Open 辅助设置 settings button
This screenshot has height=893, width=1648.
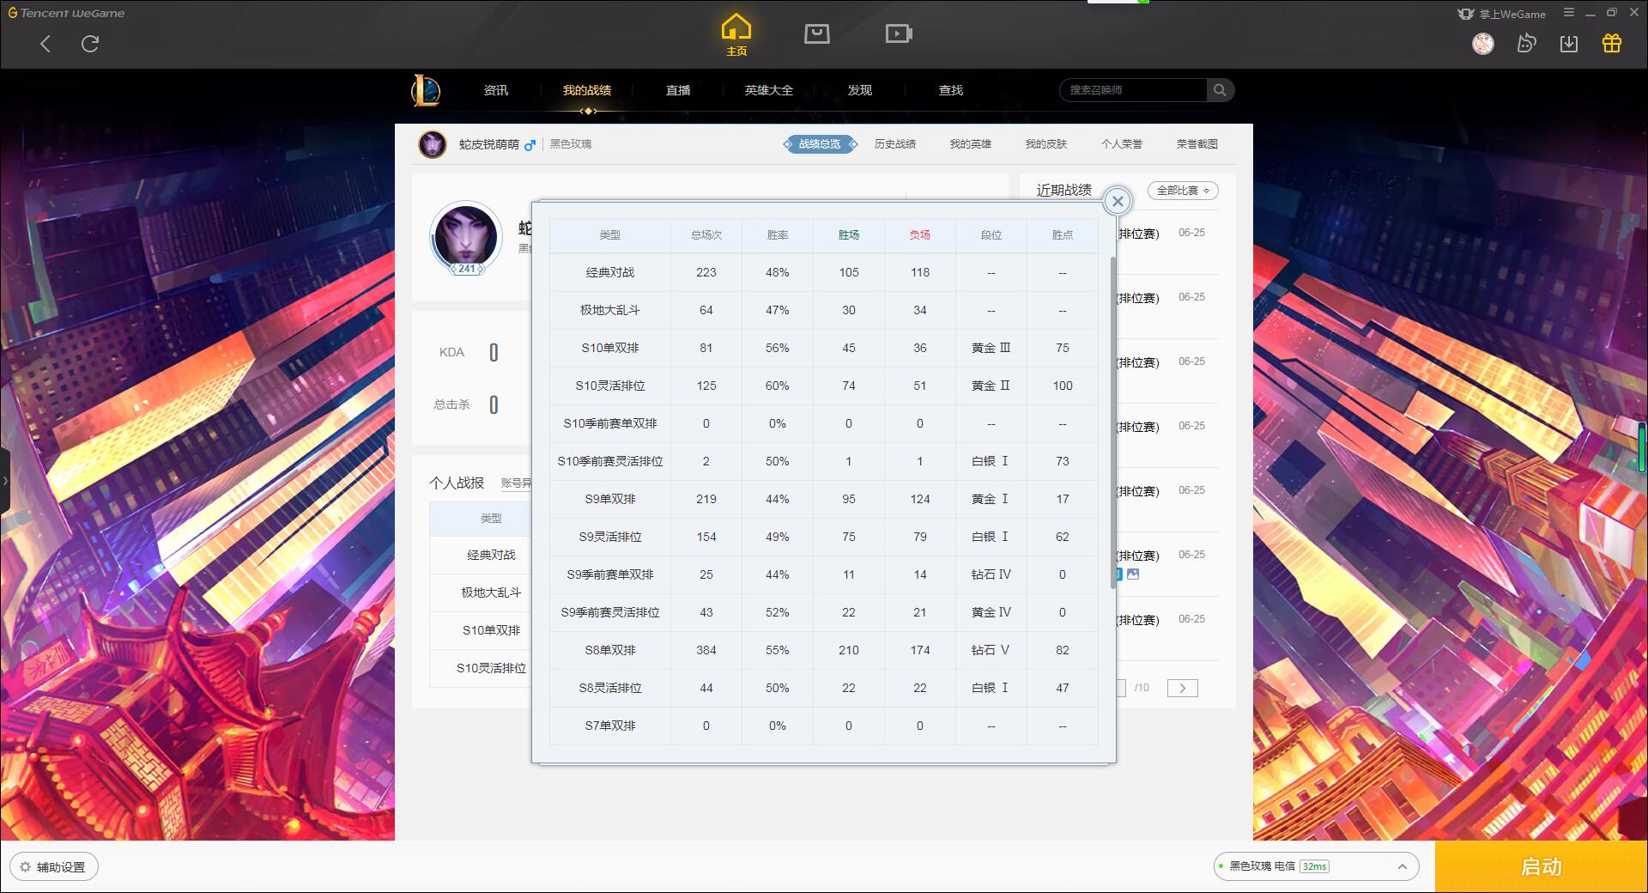pos(54,867)
